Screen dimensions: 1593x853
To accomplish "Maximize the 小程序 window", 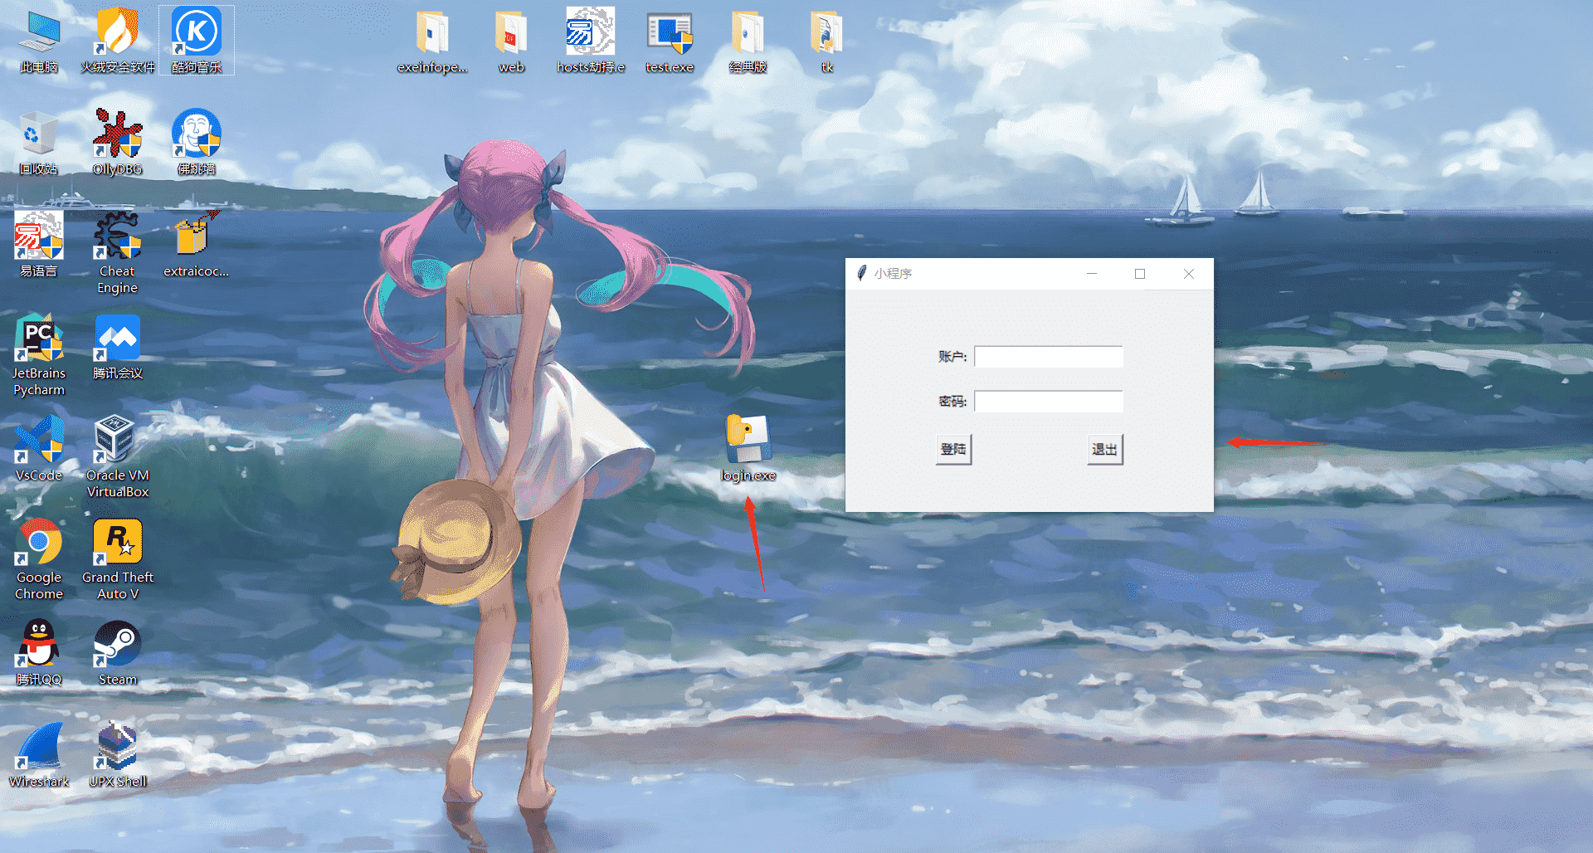I will tap(1140, 274).
